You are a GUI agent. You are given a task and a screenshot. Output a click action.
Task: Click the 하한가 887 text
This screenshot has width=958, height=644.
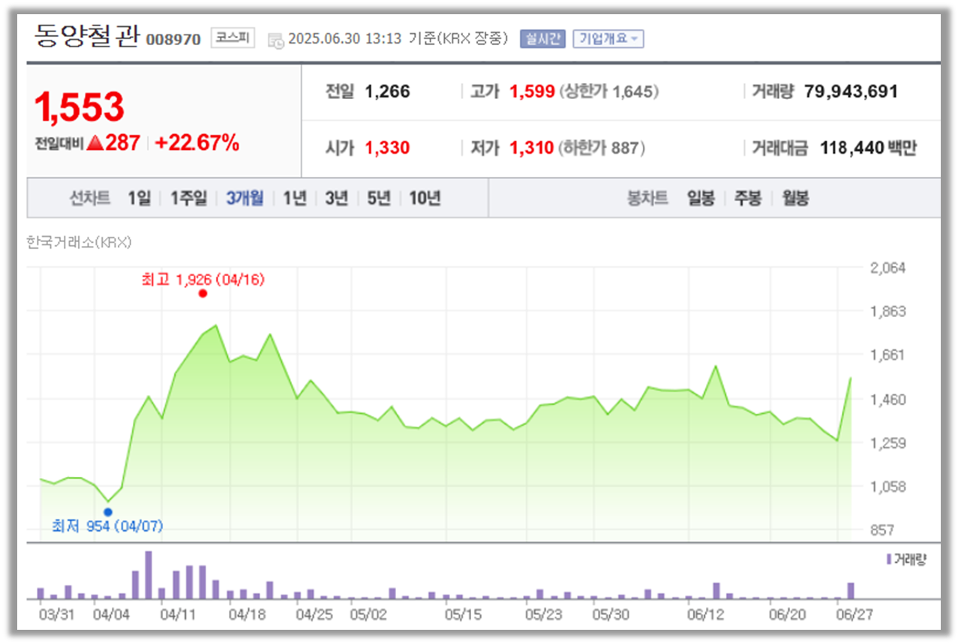point(602,148)
